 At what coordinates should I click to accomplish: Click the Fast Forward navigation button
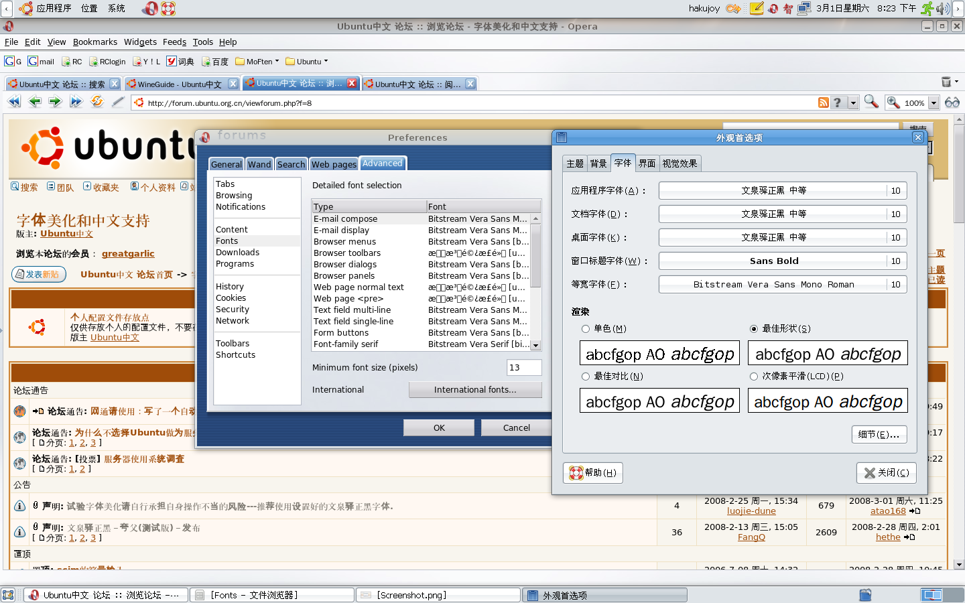click(x=76, y=102)
